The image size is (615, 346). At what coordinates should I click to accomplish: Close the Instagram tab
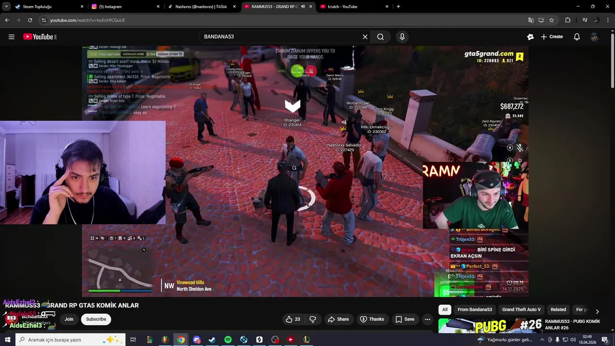coord(158,7)
